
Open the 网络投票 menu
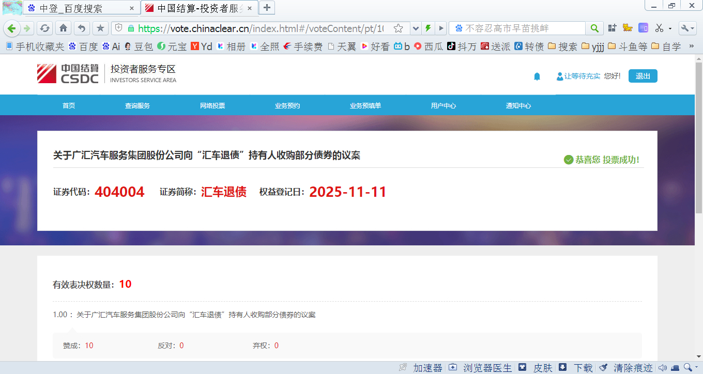(x=212, y=105)
